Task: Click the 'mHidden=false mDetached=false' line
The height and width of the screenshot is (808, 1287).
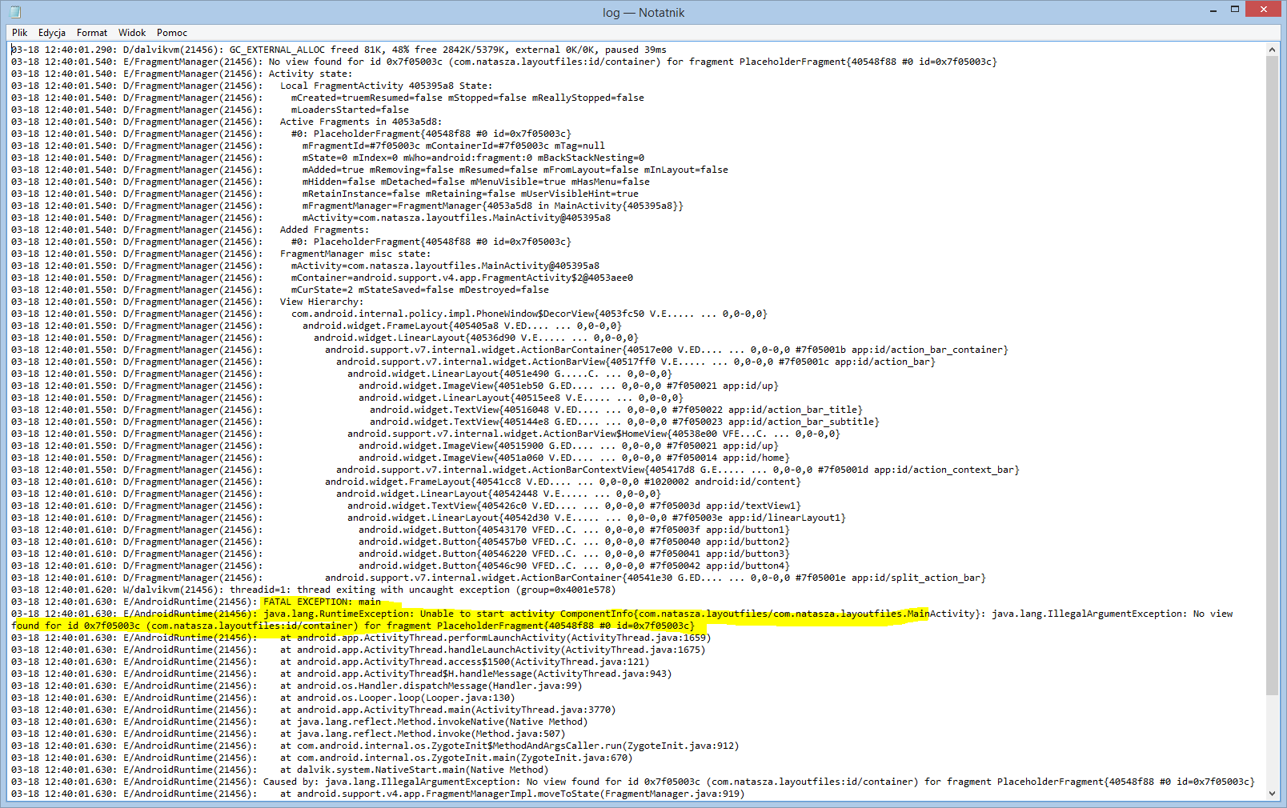Action: [331, 182]
